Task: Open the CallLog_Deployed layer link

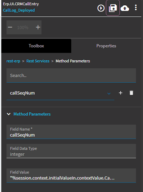Action: pos(19,10)
